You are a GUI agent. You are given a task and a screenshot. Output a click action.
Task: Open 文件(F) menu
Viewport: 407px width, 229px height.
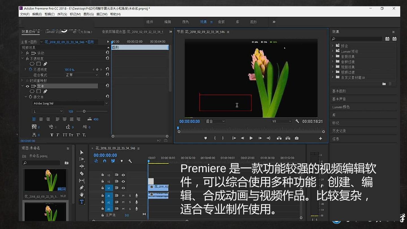tap(25, 14)
